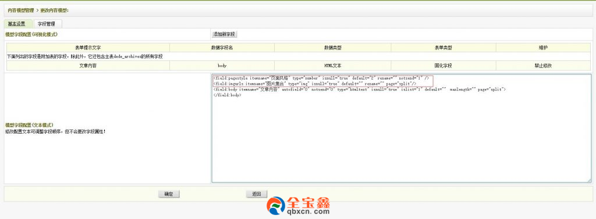This screenshot has height=219, width=596.
Task: Open the 字段管理 tab
Action: (x=48, y=24)
